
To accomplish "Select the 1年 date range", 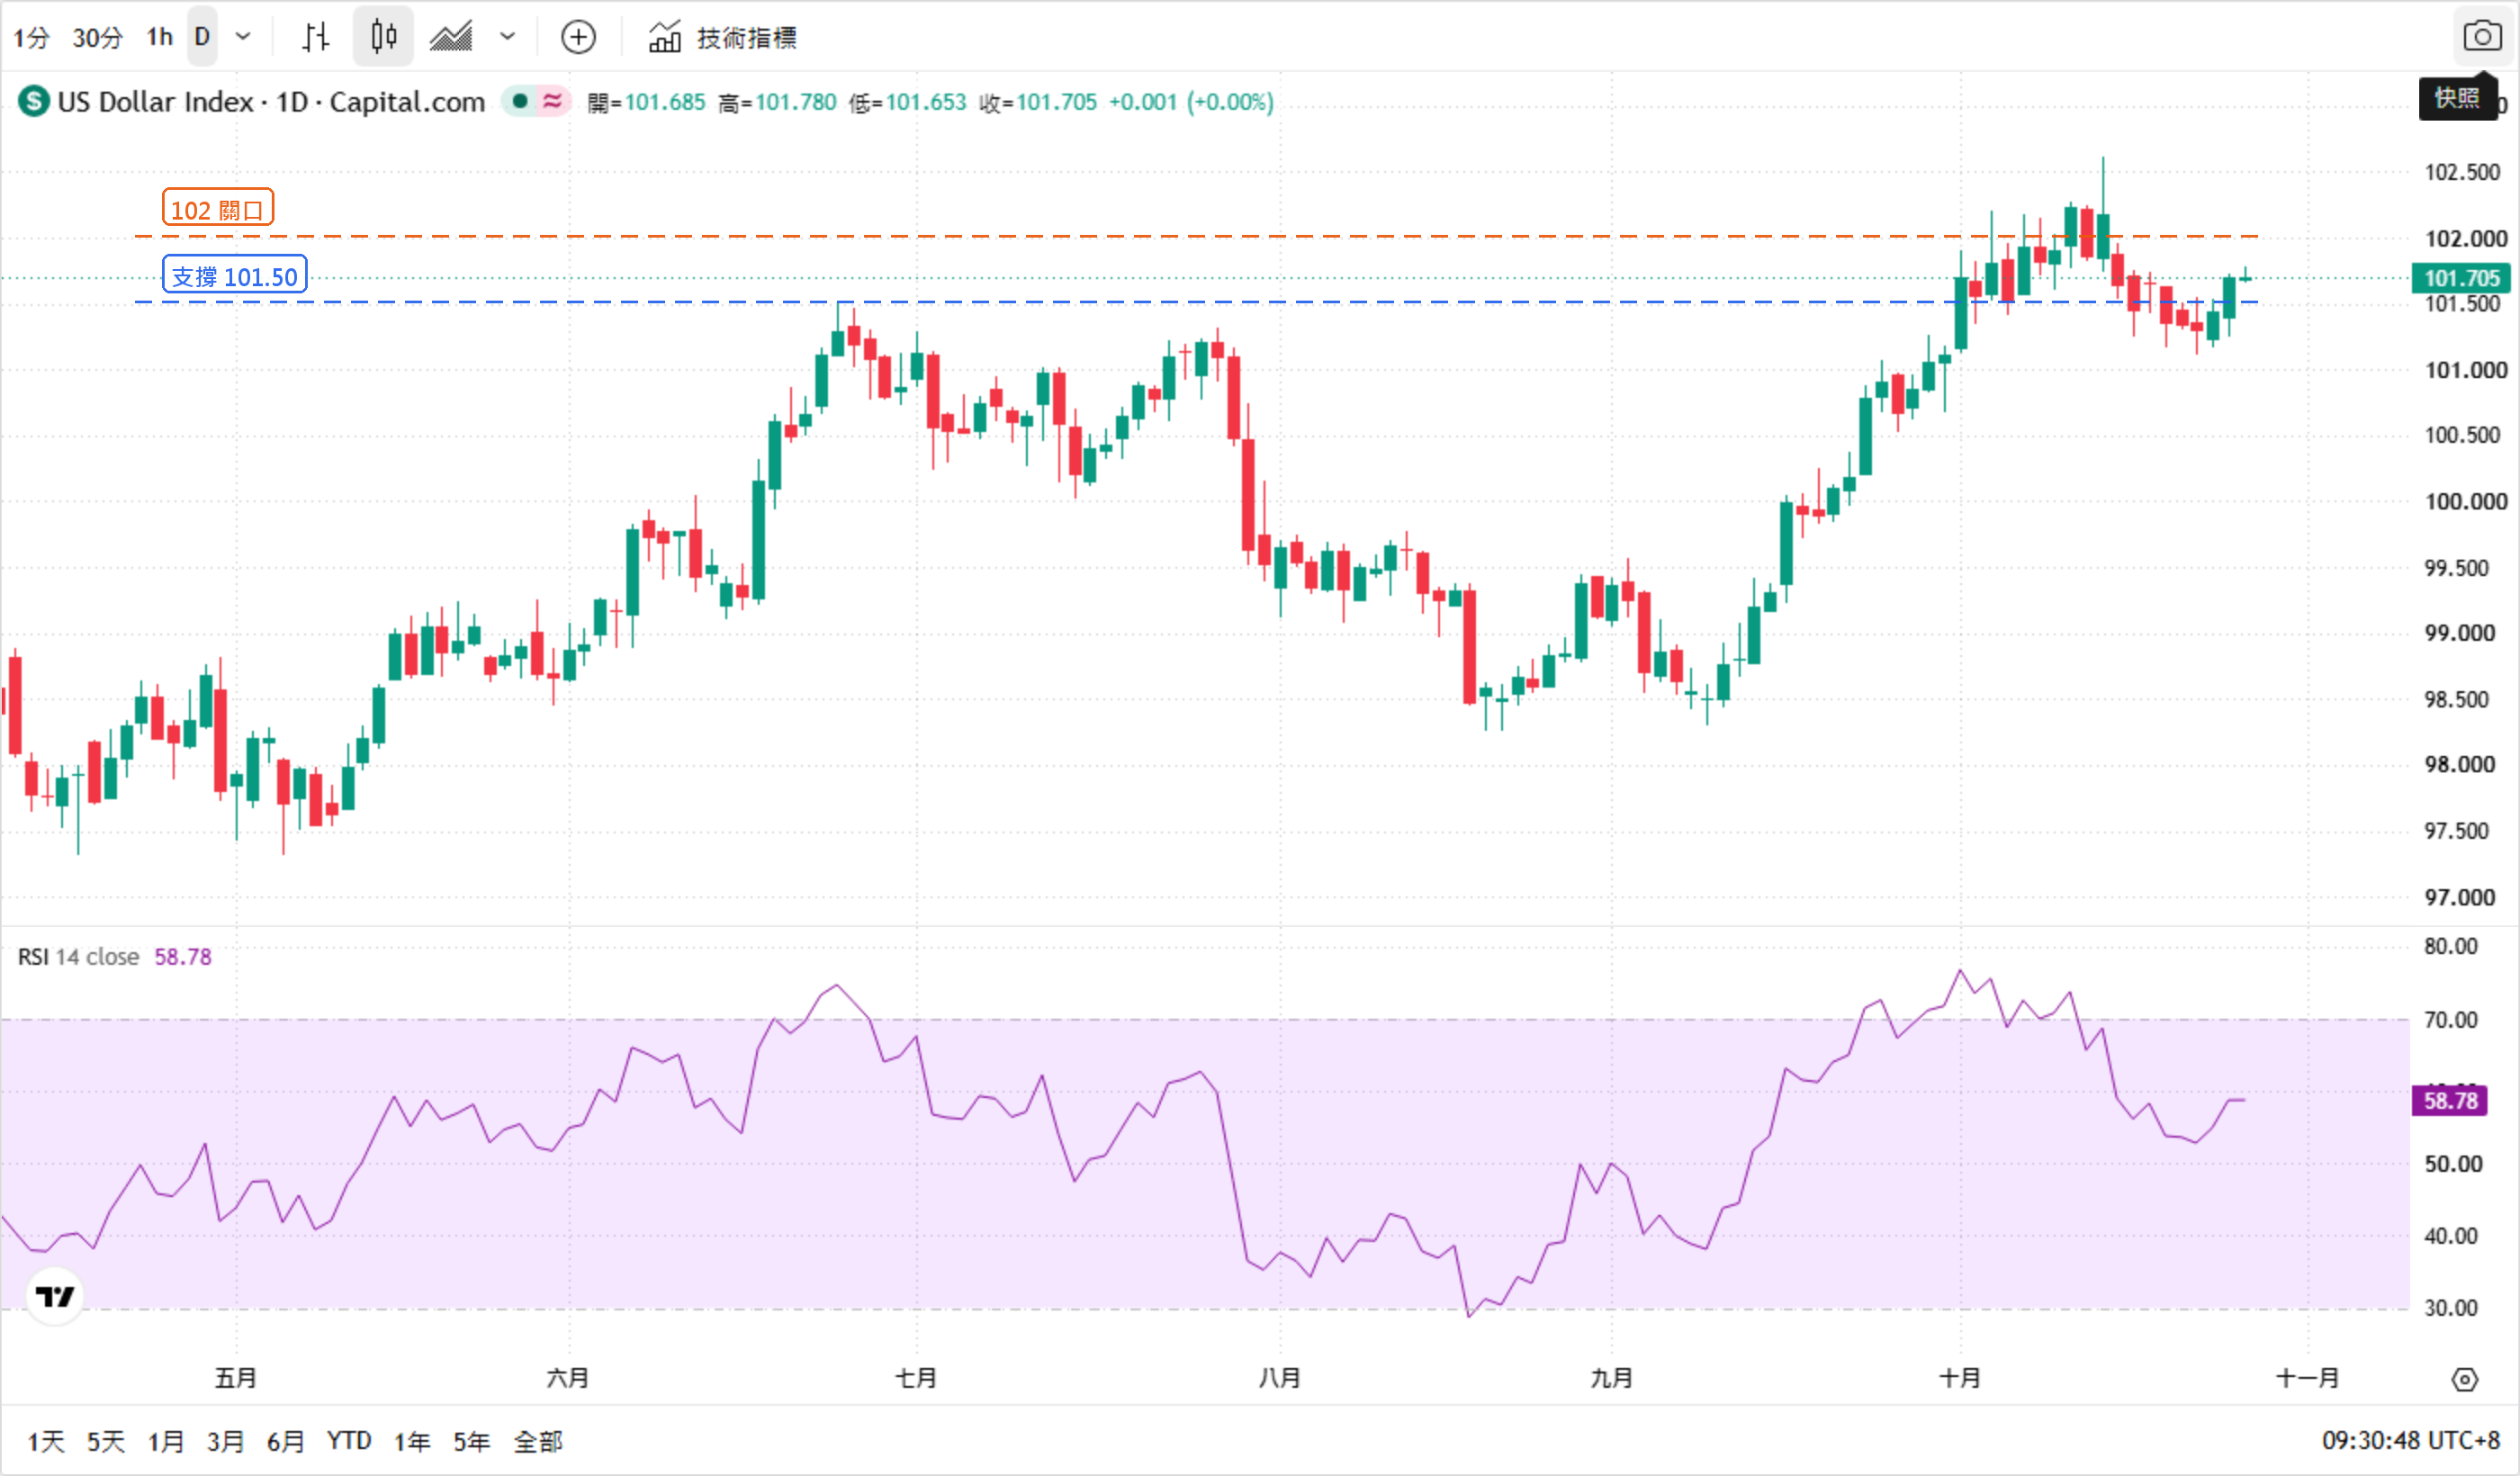I will (412, 1441).
